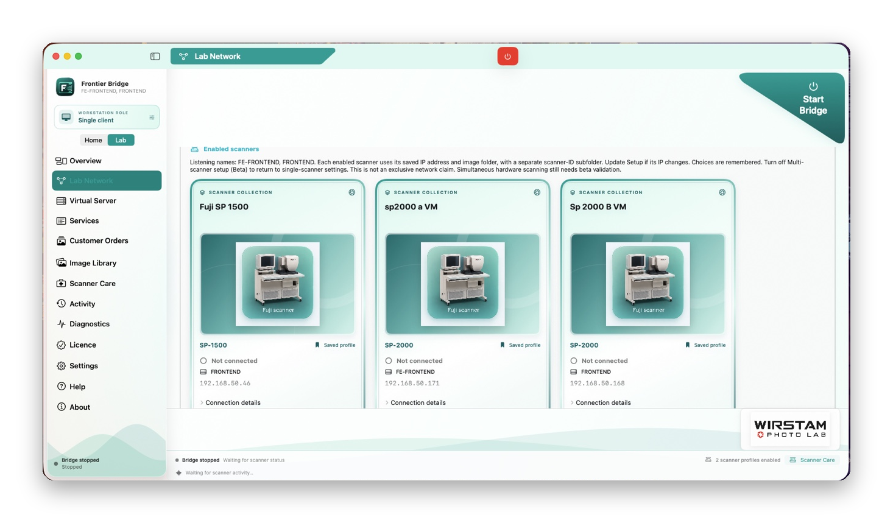893x523 pixels.
Task: Open the sidebar Settings gear icon
Action: click(61, 366)
